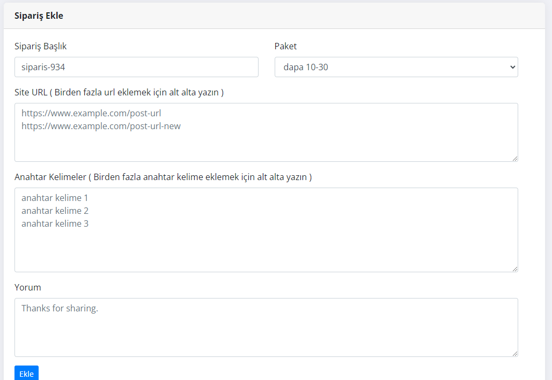
Task: Click the arrow of the Paket select box
Action: click(x=512, y=67)
